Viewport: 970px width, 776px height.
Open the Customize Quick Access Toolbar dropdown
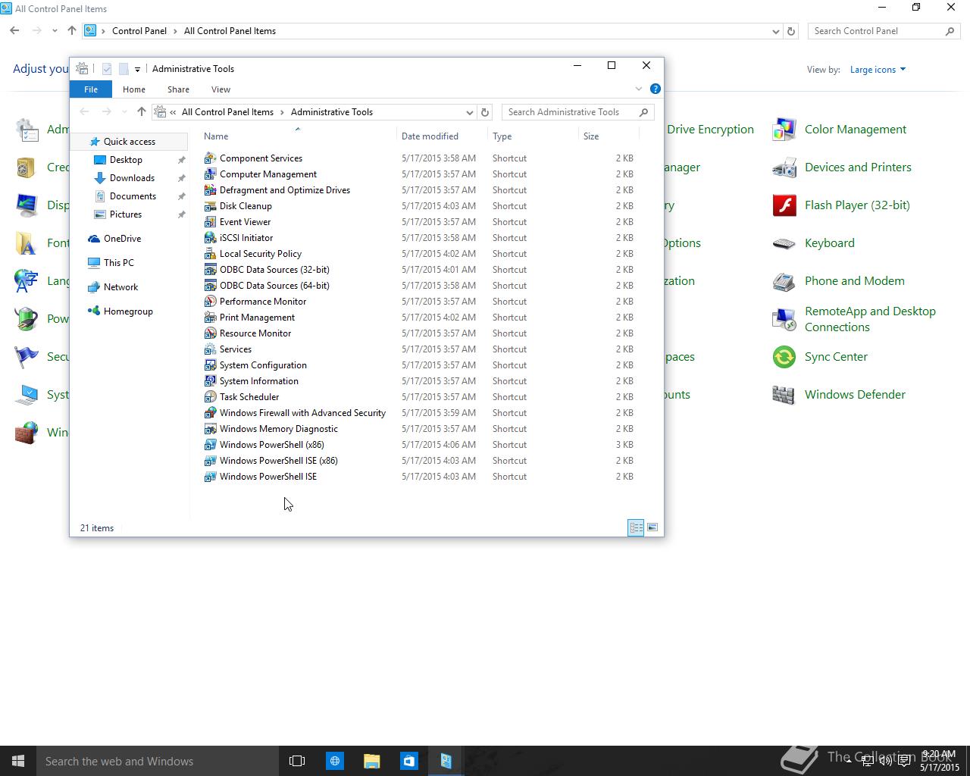tap(137, 69)
